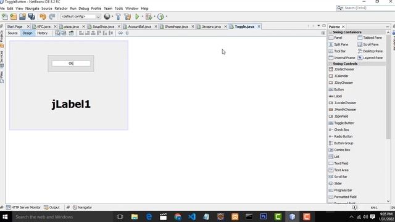Screen dimensions: 395x222
Task: Open Photoshop from the taskbar
Action: click(x=264, y=216)
